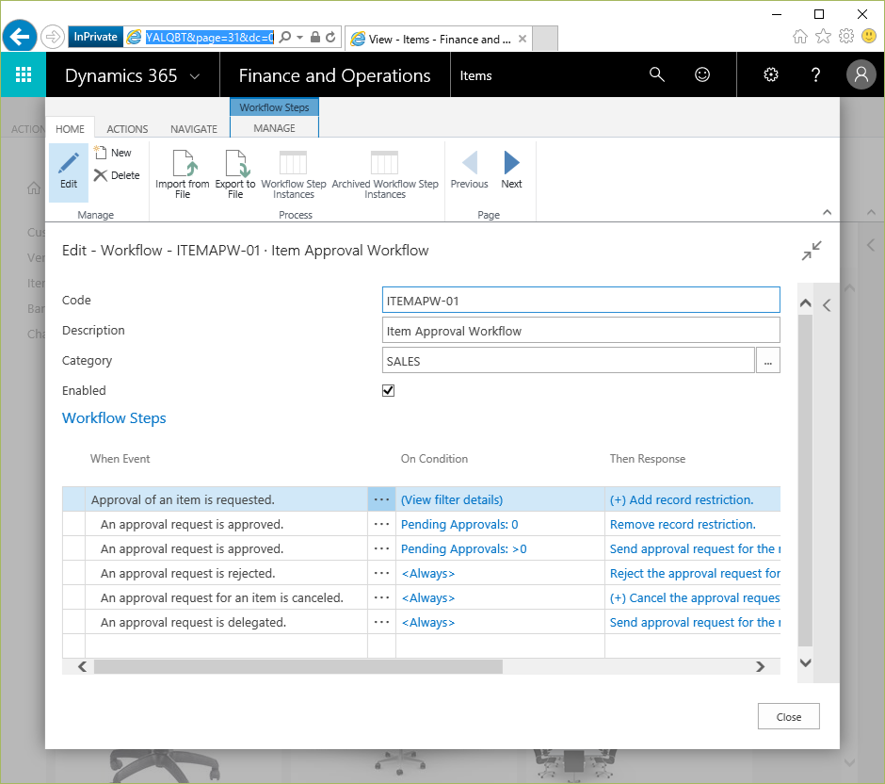The image size is (885, 784).
Task: Go to Next page
Action: coord(511,170)
